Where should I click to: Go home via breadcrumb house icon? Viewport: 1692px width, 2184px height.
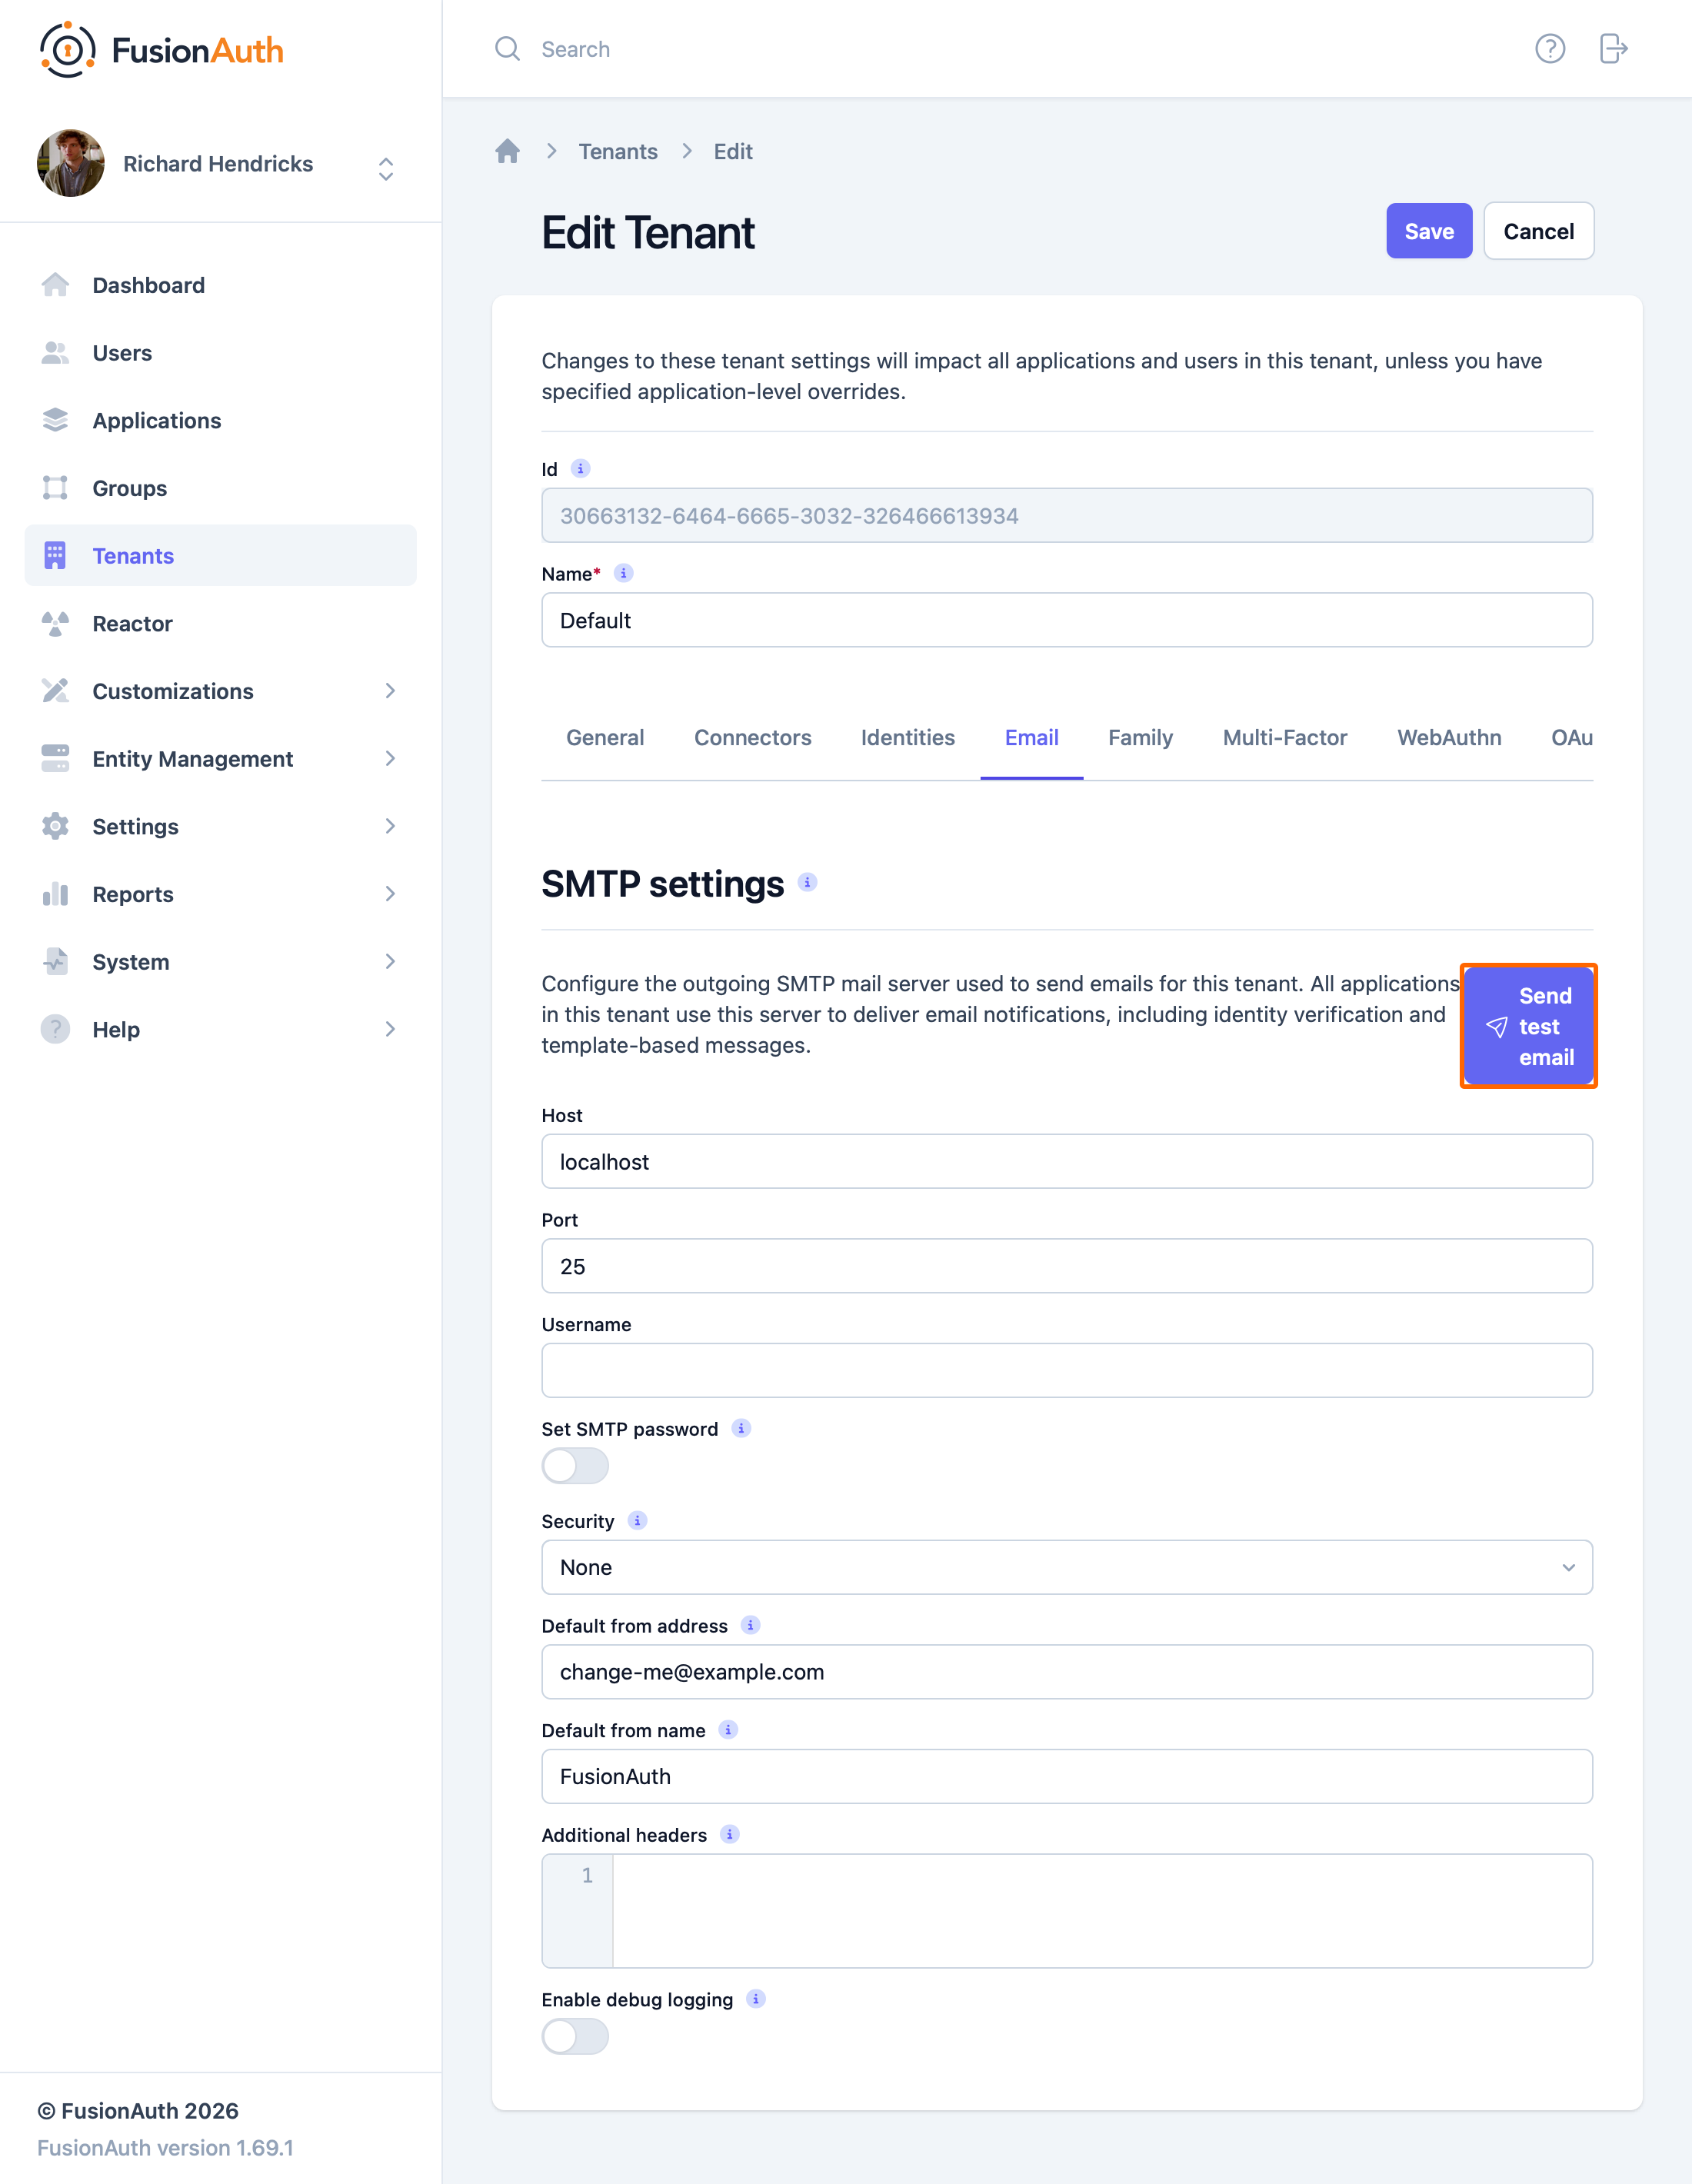tap(508, 151)
